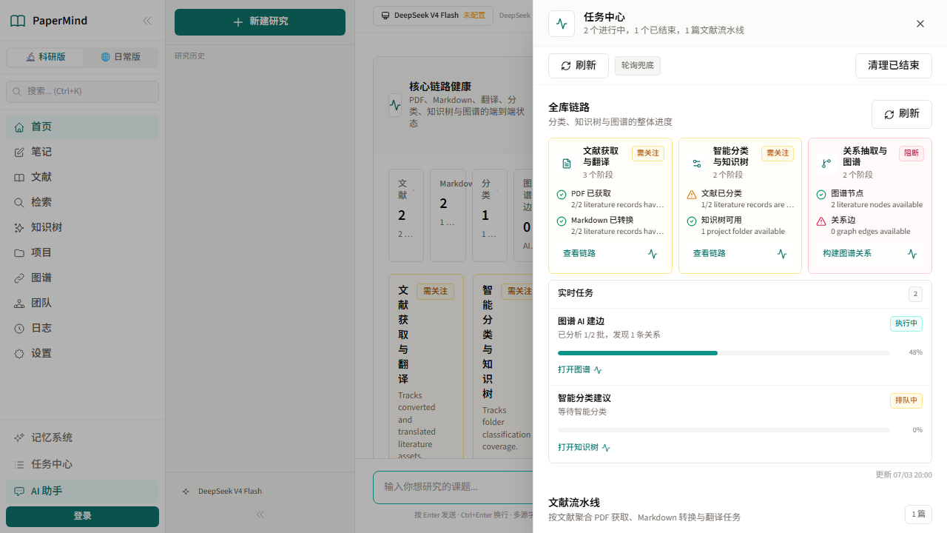The width and height of the screenshot is (947, 533).
Task: Click the top 刷新 button beside 轮询兜底
Action: pos(579,66)
